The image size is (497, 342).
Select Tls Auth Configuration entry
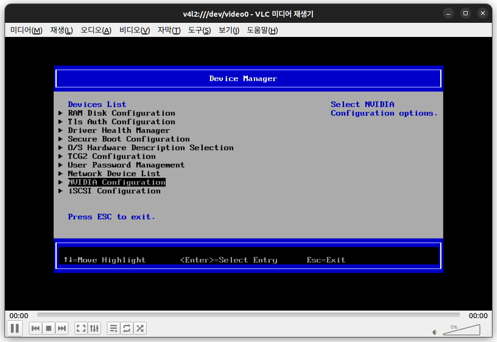coord(121,122)
